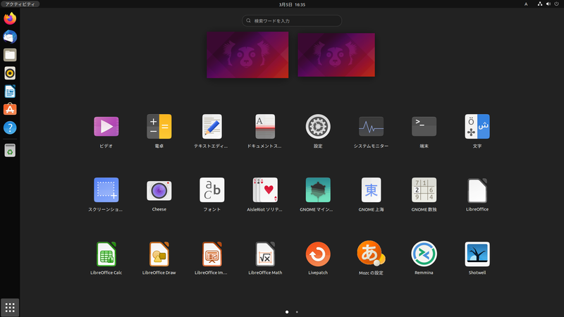Launch the Shotwell photo manager
Viewport: 564px width, 317px height.
tap(477, 254)
